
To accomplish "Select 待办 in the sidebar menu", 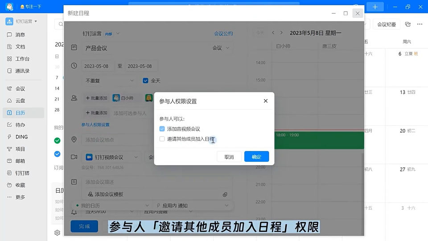I will (20, 125).
